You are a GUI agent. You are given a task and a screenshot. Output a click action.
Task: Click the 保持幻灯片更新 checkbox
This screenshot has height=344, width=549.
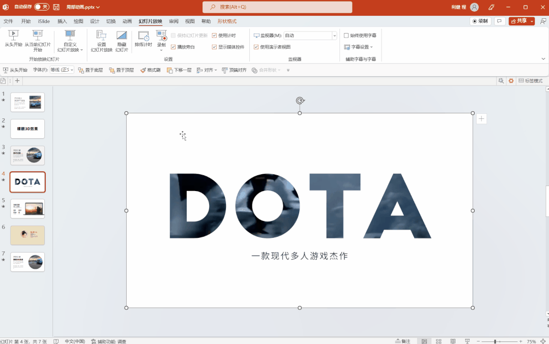(x=173, y=35)
